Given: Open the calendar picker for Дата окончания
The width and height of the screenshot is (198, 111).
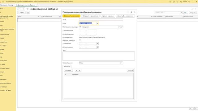Looking at the screenshot, I should point(97,47).
